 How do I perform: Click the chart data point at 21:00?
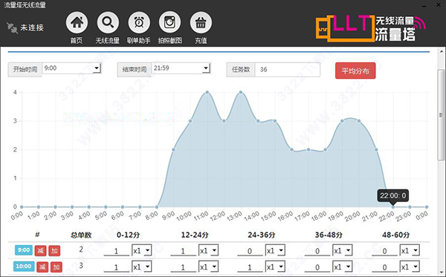click(x=376, y=149)
